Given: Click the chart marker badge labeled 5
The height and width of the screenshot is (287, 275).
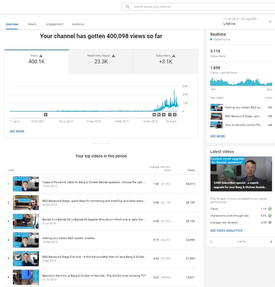Looking at the screenshot, I should 175,115.
